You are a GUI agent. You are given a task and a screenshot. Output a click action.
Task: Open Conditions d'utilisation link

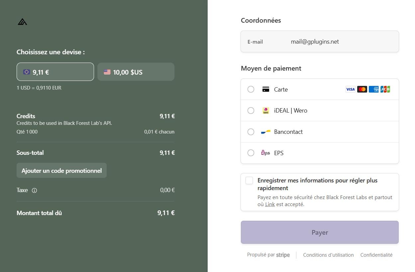[x=328, y=255]
